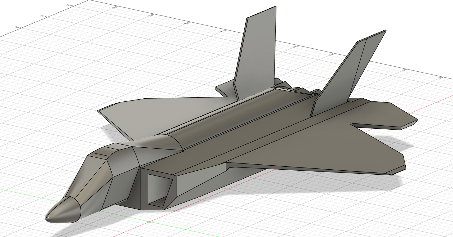Select the rounded nose cone tip
The height and width of the screenshot is (237, 453).
coord(63,211)
